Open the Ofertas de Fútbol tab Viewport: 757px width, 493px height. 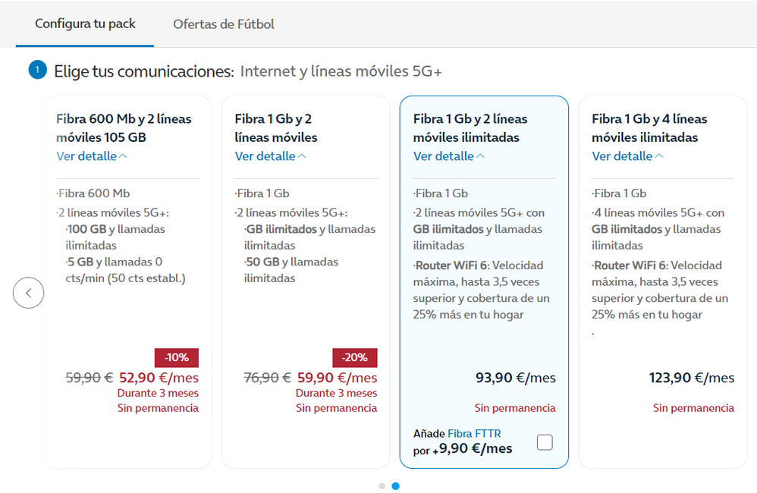click(224, 24)
